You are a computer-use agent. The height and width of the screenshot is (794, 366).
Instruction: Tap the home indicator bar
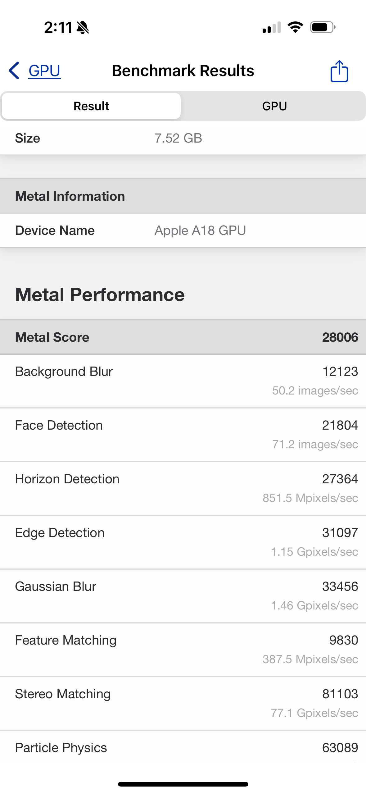coord(183,784)
